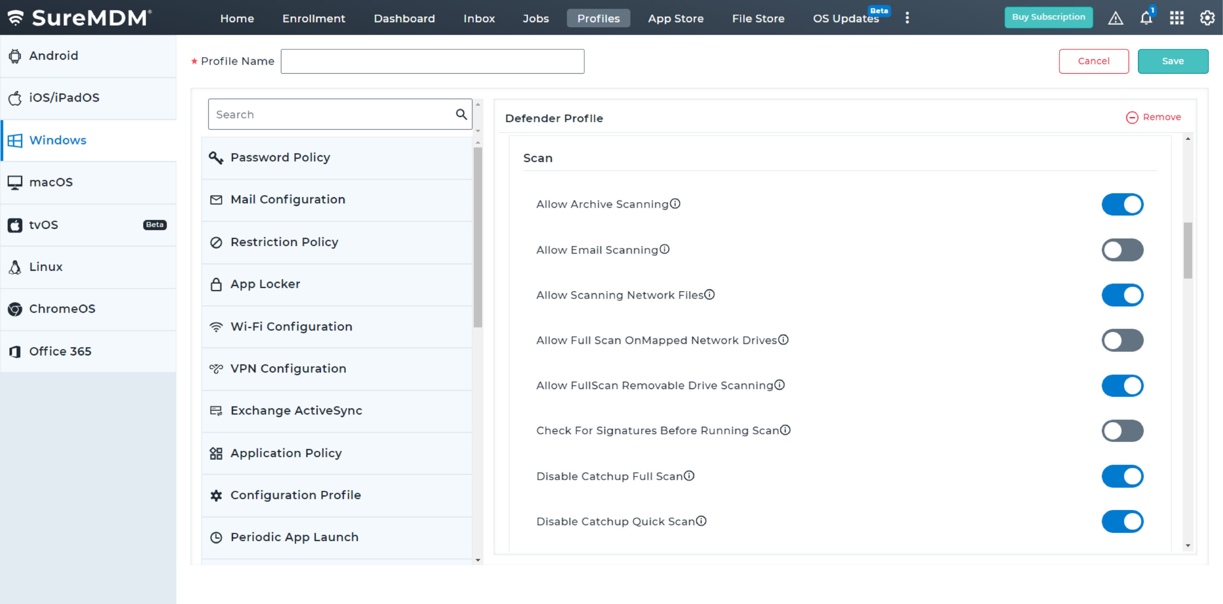Click the Windows platform icon
Image resolution: width=1223 pixels, height=604 pixels.
tap(15, 140)
